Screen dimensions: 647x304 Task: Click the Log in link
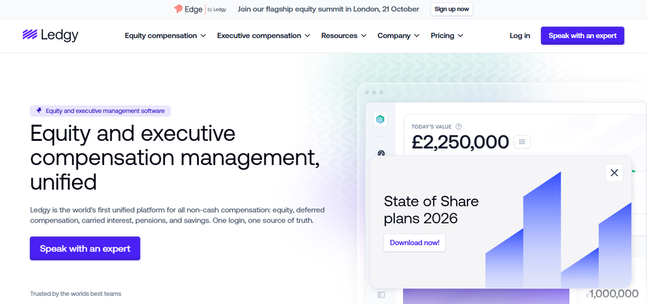coord(520,35)
